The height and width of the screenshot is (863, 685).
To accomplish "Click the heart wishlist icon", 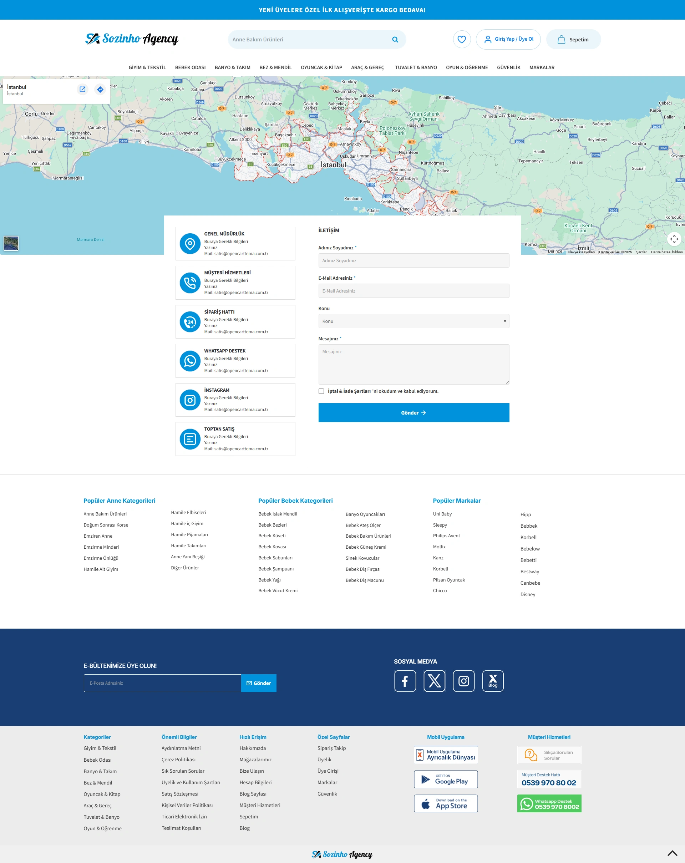I will click(462, 39).
